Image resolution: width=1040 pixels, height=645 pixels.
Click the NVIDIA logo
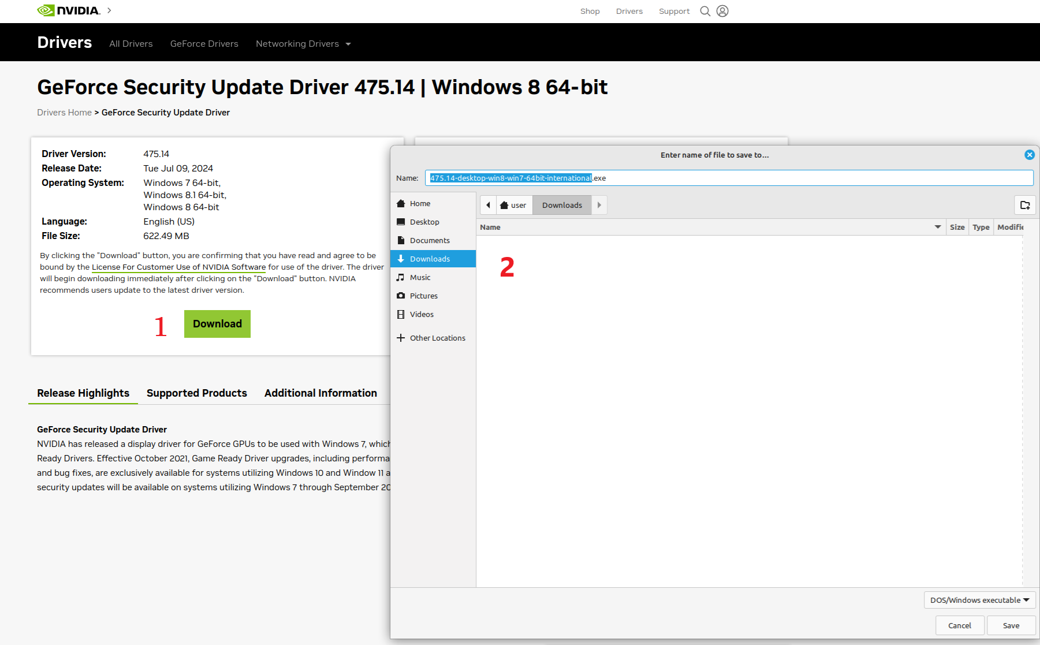point(69,10)
